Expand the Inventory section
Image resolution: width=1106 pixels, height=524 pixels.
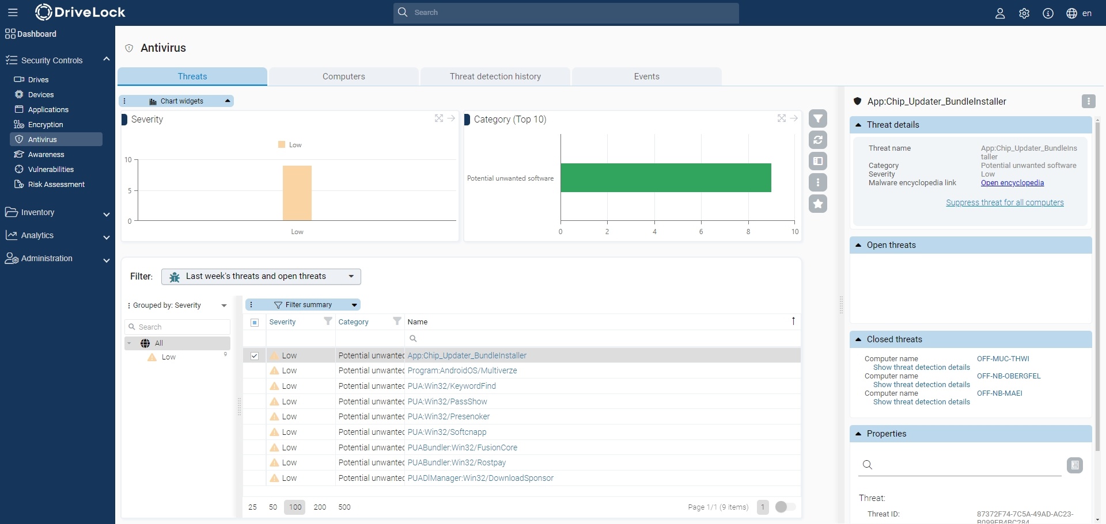(106, 213)
